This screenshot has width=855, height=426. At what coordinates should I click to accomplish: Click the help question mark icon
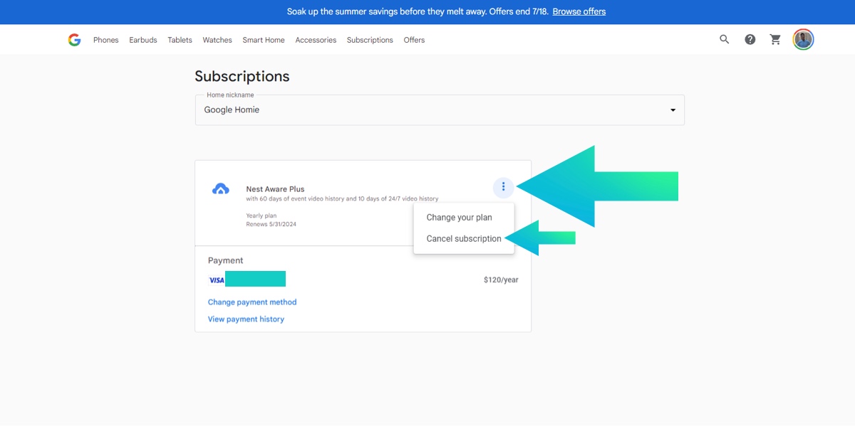(750, 40)
